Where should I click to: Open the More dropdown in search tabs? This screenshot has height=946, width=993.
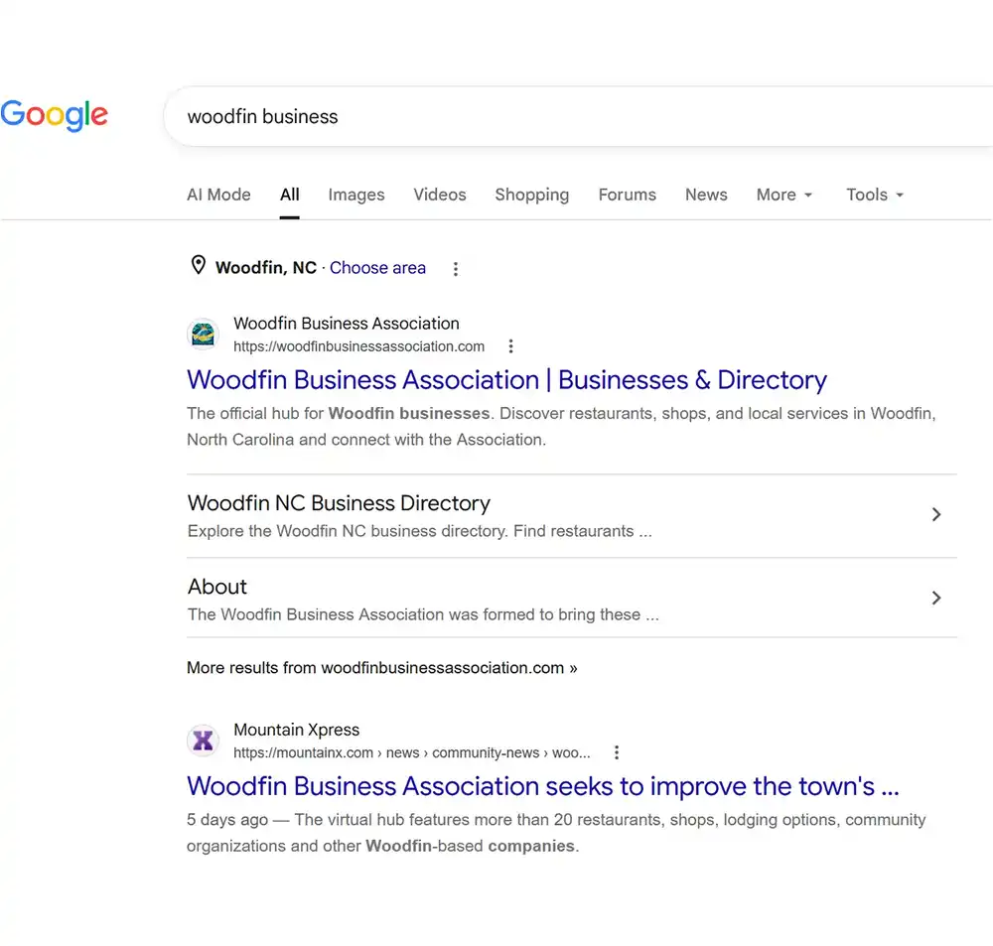784,195
